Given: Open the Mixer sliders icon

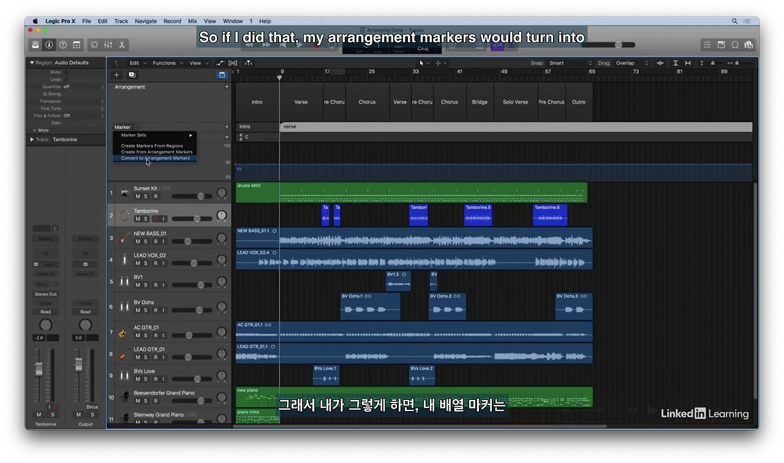Looking at the screenshot, I should tap(108, 45).
